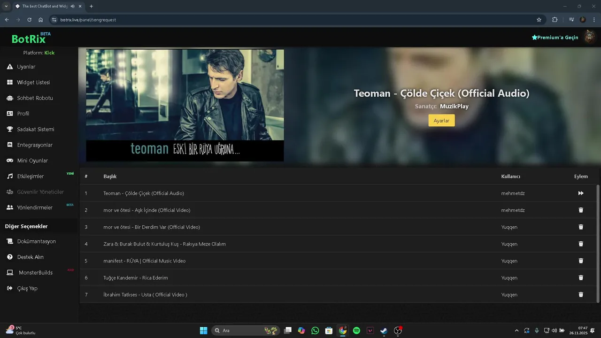
Task: Click Premium'a Geçin link
Action: [555, 37]
